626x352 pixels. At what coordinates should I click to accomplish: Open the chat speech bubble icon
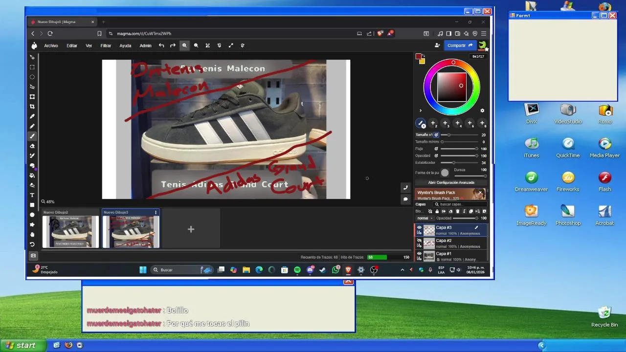click(405, 199)
